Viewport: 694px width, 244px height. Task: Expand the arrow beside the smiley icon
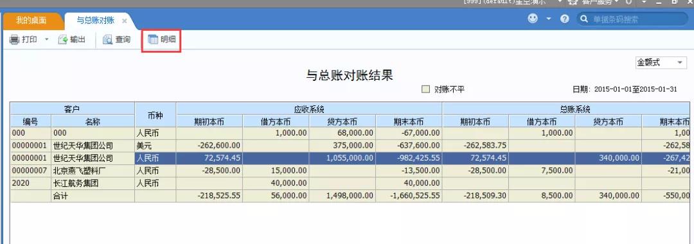(x=549, y=19)
